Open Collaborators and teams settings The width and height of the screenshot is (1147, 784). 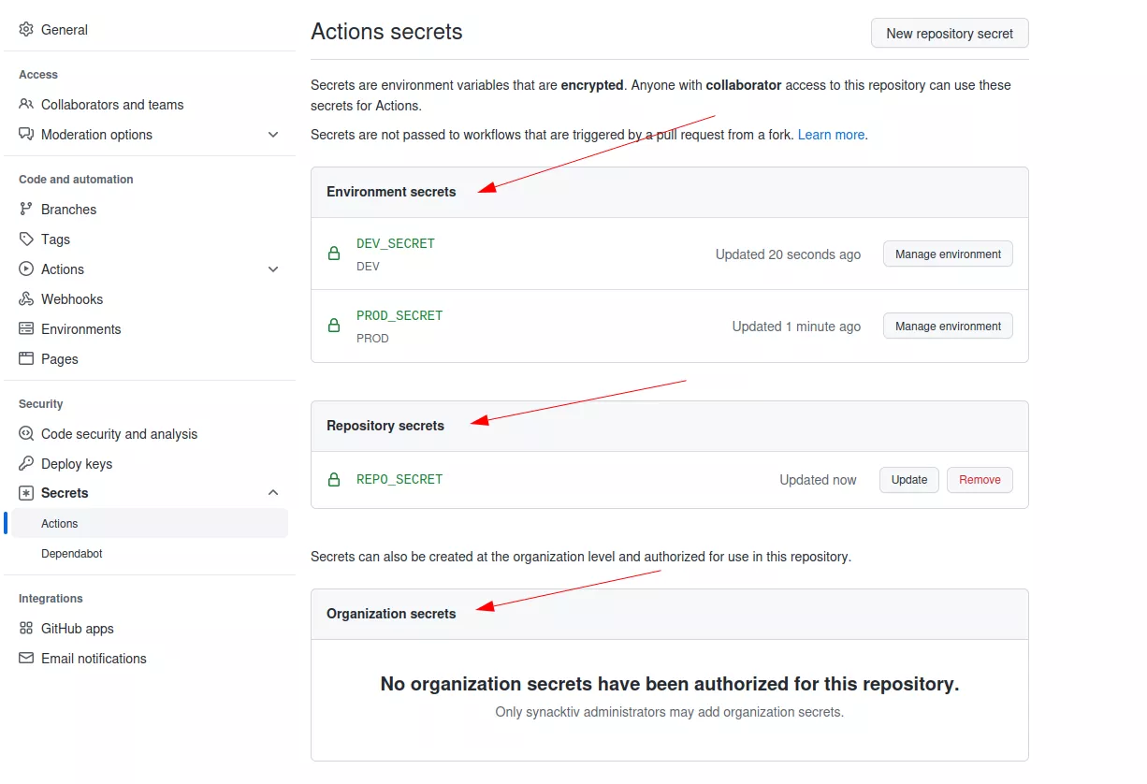[x=112, y=105]
